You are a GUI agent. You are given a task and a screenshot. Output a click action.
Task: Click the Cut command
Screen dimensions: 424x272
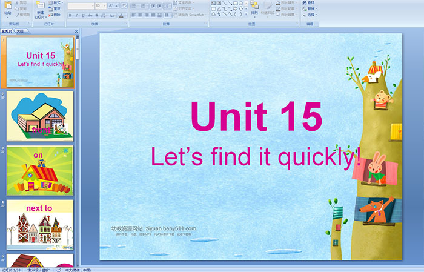pyautogui.click(x=21, y=3)
